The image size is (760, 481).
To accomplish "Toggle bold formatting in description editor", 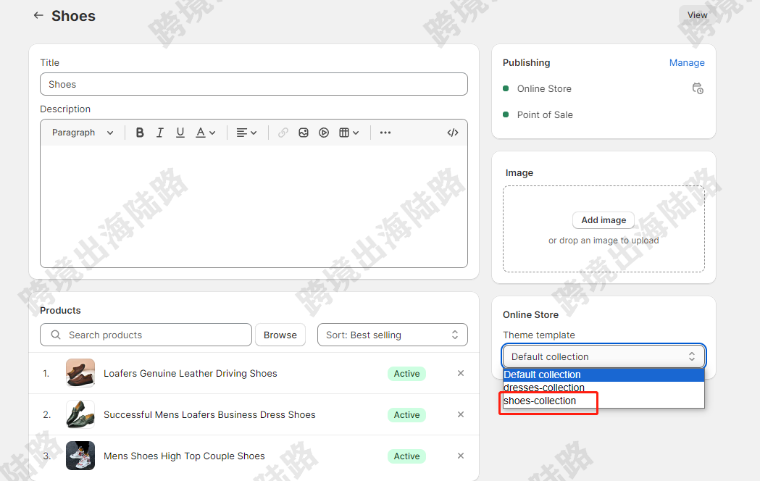I will tap(140, 133).
